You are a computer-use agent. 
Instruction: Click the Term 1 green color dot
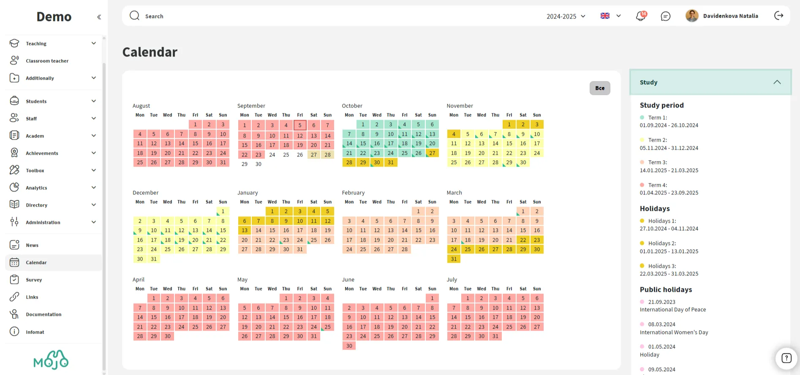click(x=642, y=118)
